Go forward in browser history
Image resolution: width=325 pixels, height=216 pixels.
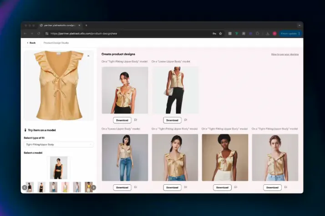click(32, 34)
